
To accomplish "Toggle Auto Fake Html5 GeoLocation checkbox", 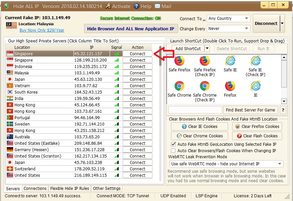I will [173, 144].
